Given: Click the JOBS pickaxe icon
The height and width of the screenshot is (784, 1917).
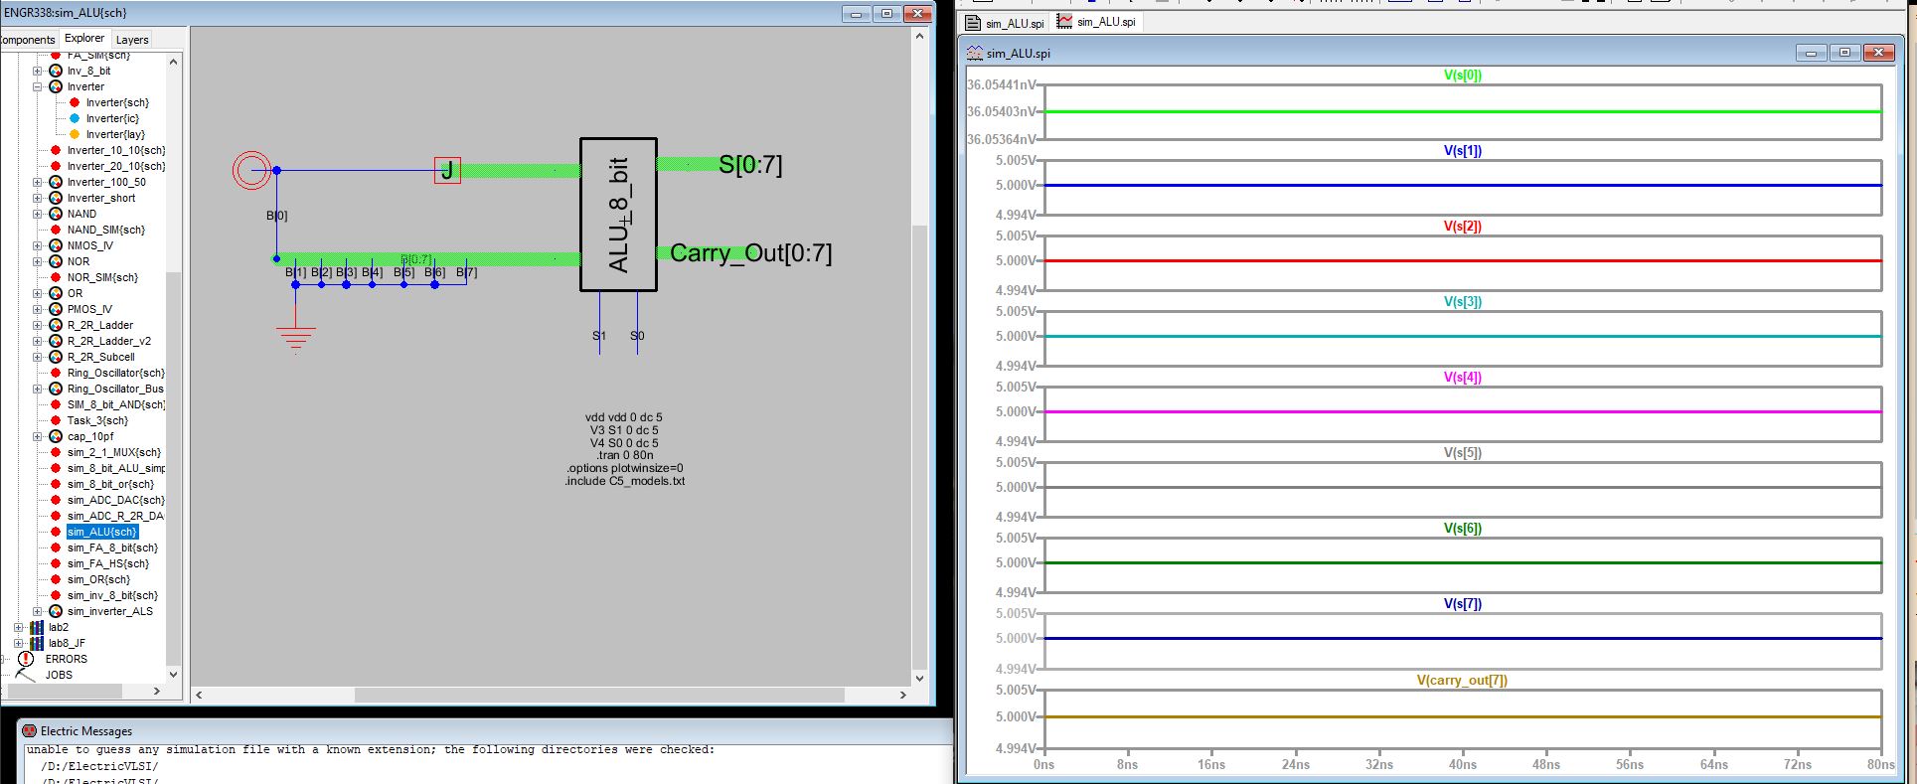Looking at the screenshot, I should (x=26, y=675).
